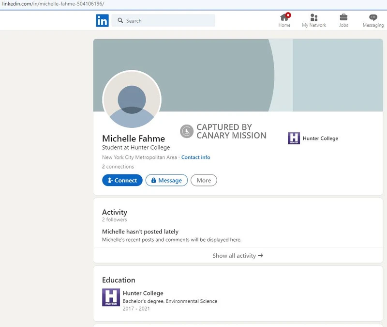Click the Activity section heading
Image resolution: width=387 pixels, height=327 pixels.
point(115,212)
